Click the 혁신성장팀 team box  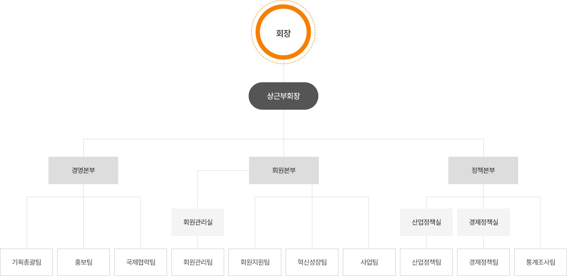coord(312,262)
